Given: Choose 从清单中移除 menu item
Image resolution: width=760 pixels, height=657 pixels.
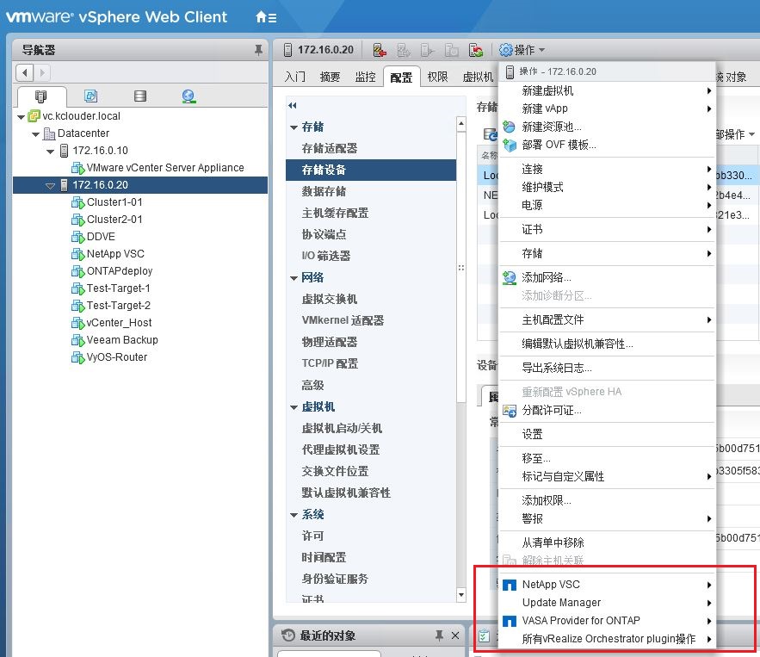Looking at the screenshot, I should click(x=608, y=542).
